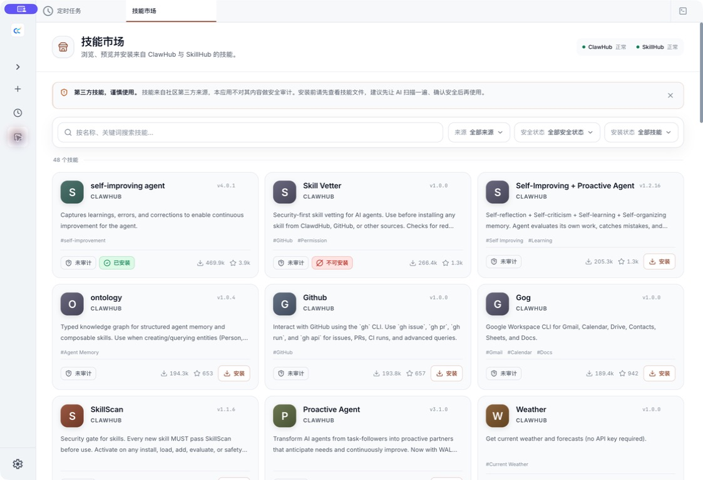The width and height of the screenshot is (703, 480).
Task: Click 未审计 badge on Self-Improving + Proactive Agent
Action: 504,261
